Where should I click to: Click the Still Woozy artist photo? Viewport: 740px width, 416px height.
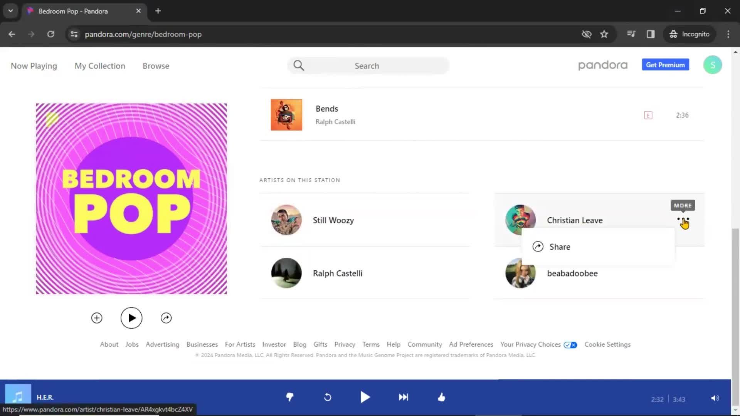(x=286, y=220)
